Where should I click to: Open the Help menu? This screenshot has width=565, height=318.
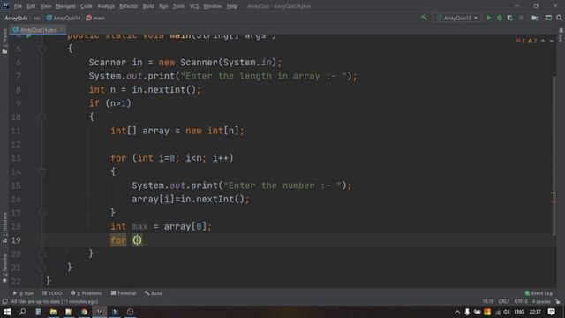point(231,6)
